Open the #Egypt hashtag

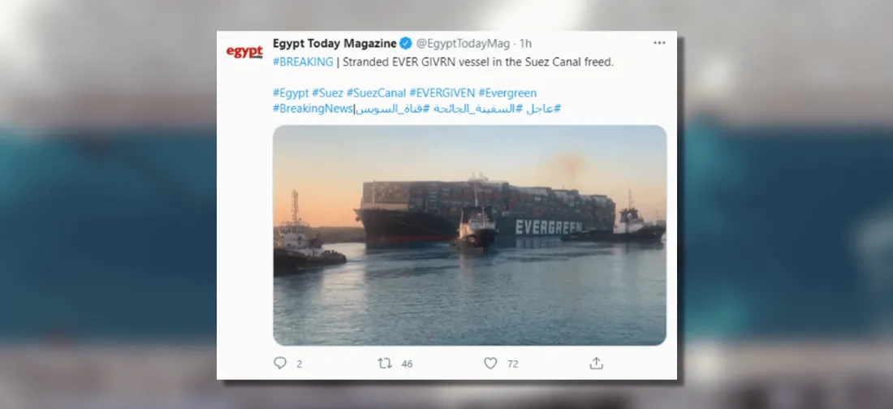click(x=291, y=93)
